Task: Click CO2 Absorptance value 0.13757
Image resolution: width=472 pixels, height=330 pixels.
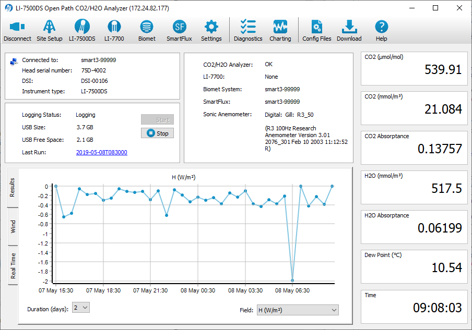Action: 440,149
